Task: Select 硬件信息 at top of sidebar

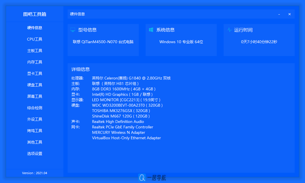Action: 34,27
